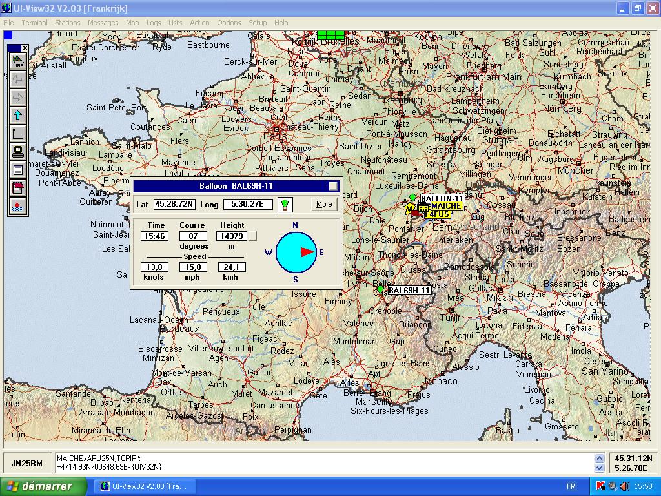
Task: Open the Map menu
Action: 132,23
